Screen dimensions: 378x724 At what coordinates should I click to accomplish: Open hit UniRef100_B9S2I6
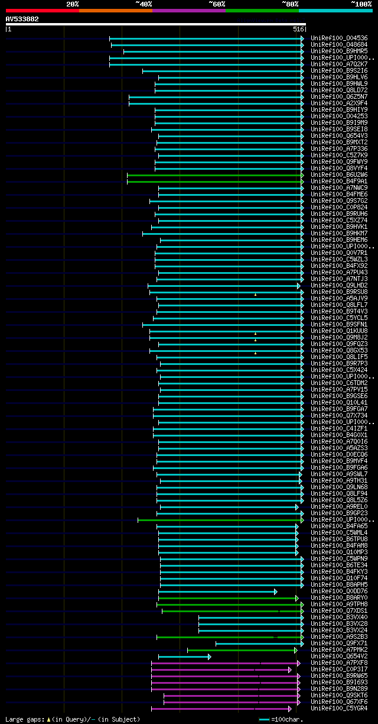click(x=339, y=71)
